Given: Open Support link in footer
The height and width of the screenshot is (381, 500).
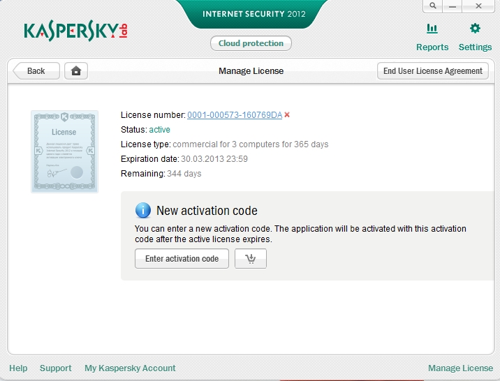Looking at the screenshot, I should coord(55,368).
